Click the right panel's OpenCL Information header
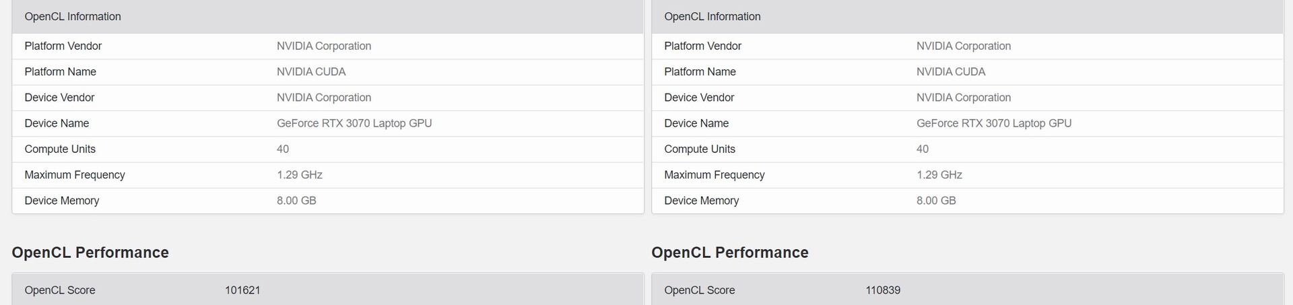This screenshot has height=305, width=1293. (712, 16)
